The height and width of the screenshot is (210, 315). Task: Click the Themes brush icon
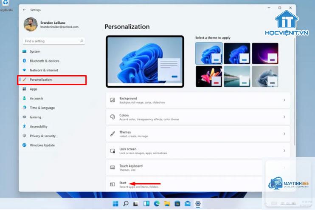coord(112,134)
